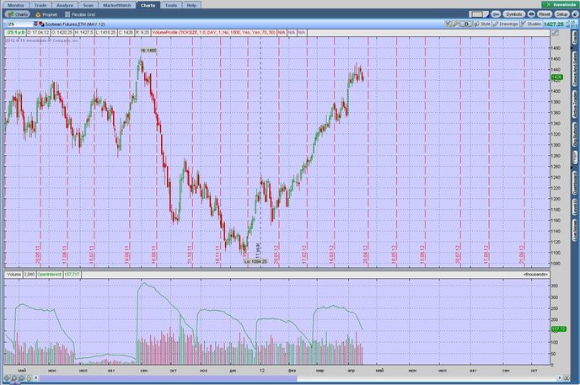The width and height of the screenshot is (580, 385).
Task: Toggle the D aggregation period button
Action: (x=466, y=24)
